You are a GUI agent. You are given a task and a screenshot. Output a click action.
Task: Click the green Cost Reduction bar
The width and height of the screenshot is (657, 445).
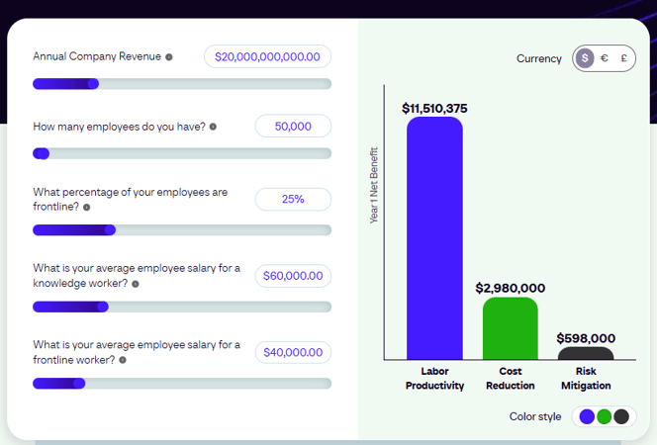click(510, 328)
